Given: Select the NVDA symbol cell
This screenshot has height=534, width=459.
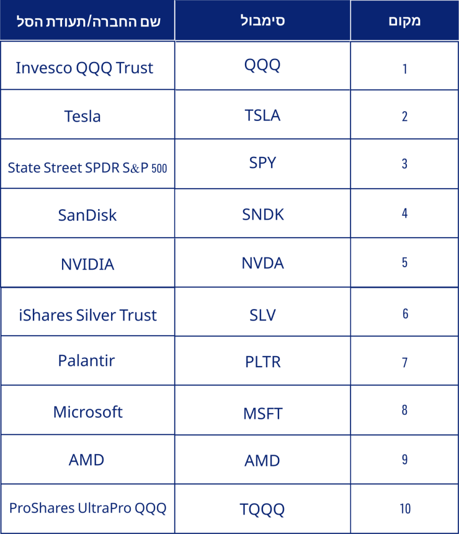Looking at the screenshot, I should (x=263, y=263).
